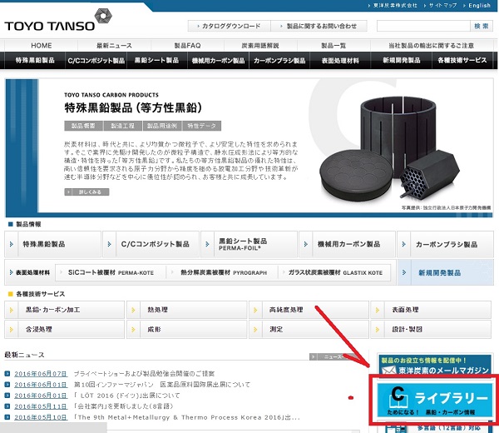The height and width of the screenshot is (433, 499).
Task: Click the カタログダウンロード button
Action: (230, 26)
